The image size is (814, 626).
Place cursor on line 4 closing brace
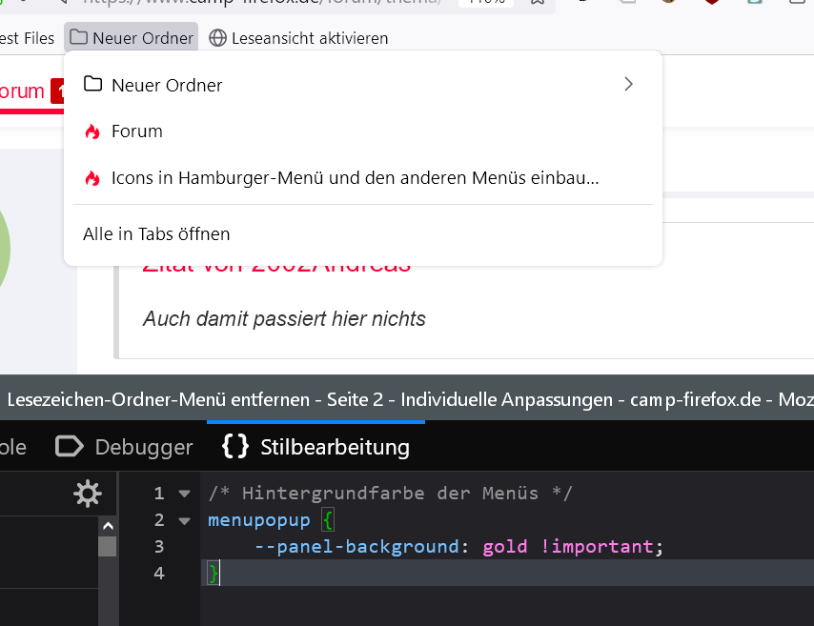tap(214, 574)
